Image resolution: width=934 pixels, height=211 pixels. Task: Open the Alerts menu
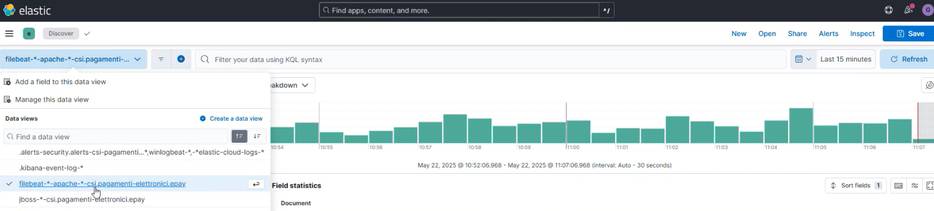[829, 34]
